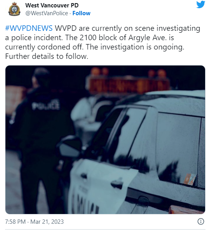Click the sticker on the car window

pos(190,179)
